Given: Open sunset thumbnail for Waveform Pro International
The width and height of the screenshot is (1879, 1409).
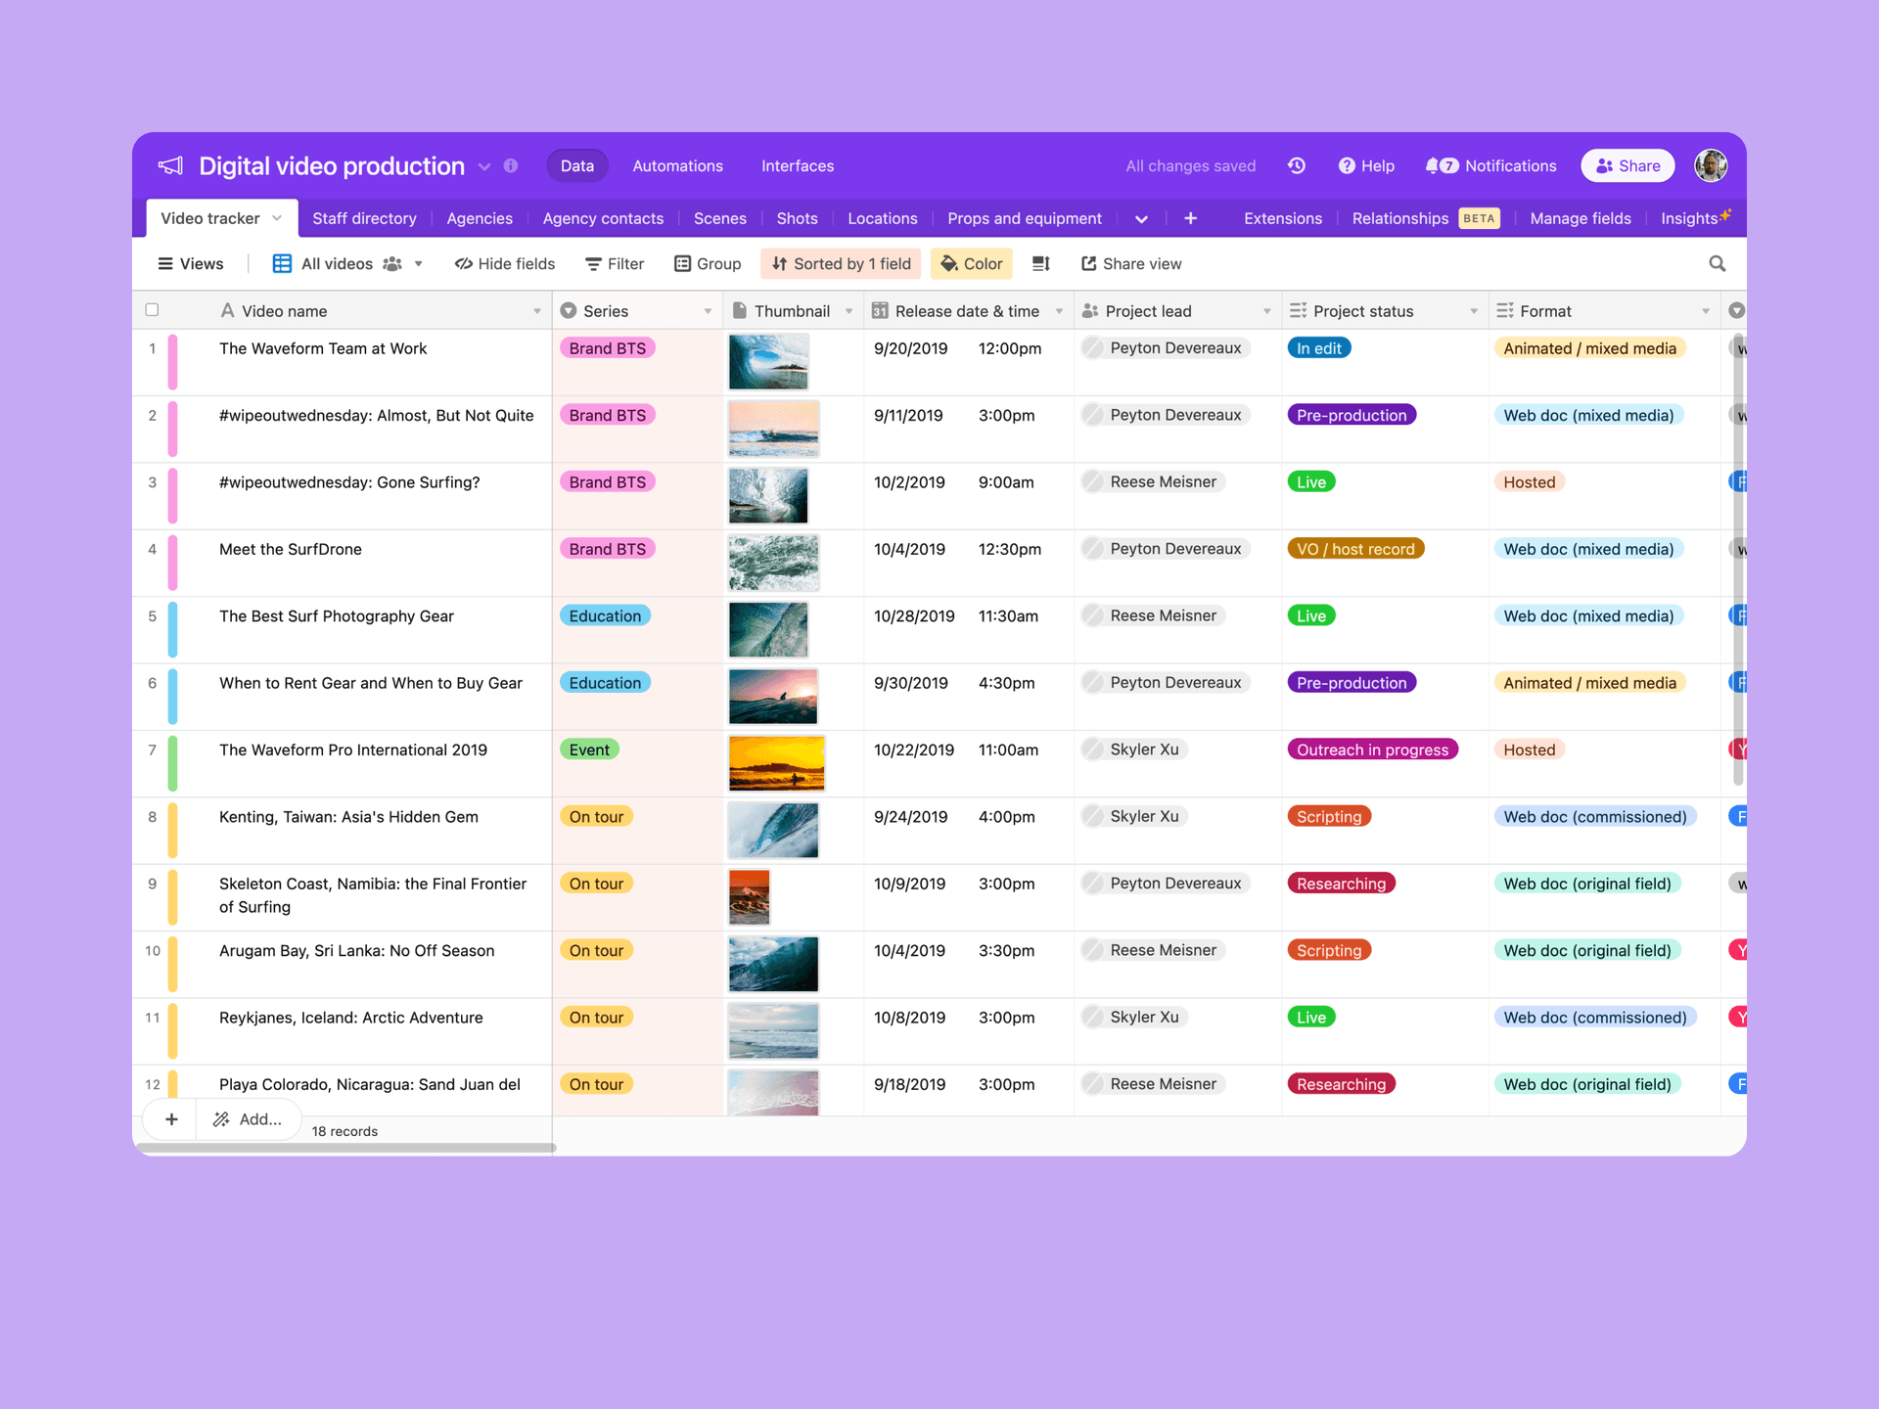Looking at the screenshot, I should [x=776, y=762].
